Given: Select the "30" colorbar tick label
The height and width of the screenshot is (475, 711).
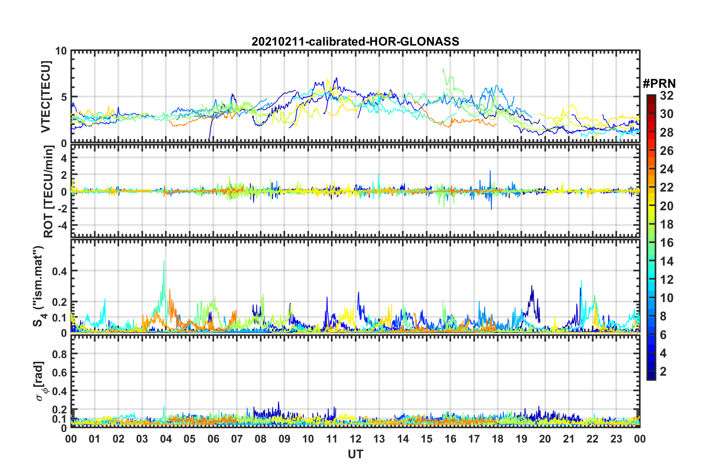Looking at the screenshot, I should (x=667, y=114).
